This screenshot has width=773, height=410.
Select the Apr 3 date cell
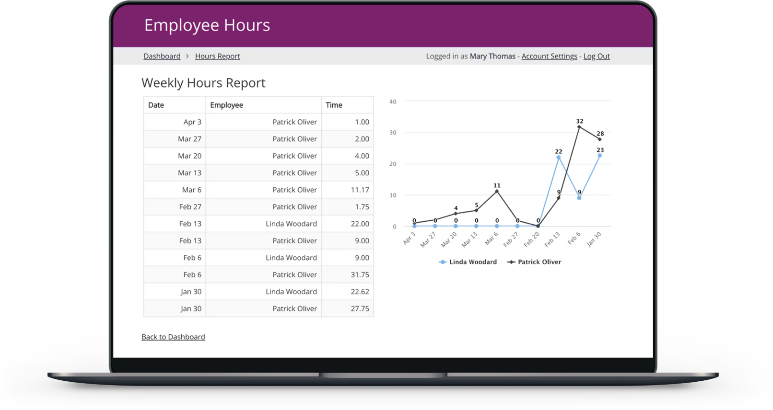175,122
